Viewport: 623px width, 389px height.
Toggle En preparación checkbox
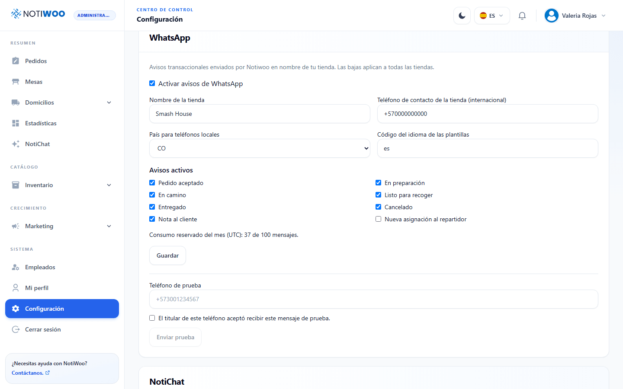tap(379, 183)
